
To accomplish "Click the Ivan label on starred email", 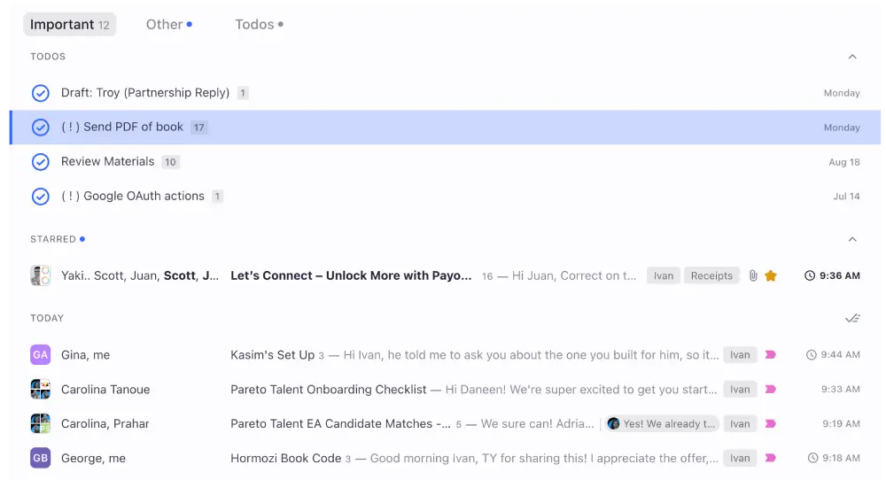I will (x=664, y=275).
